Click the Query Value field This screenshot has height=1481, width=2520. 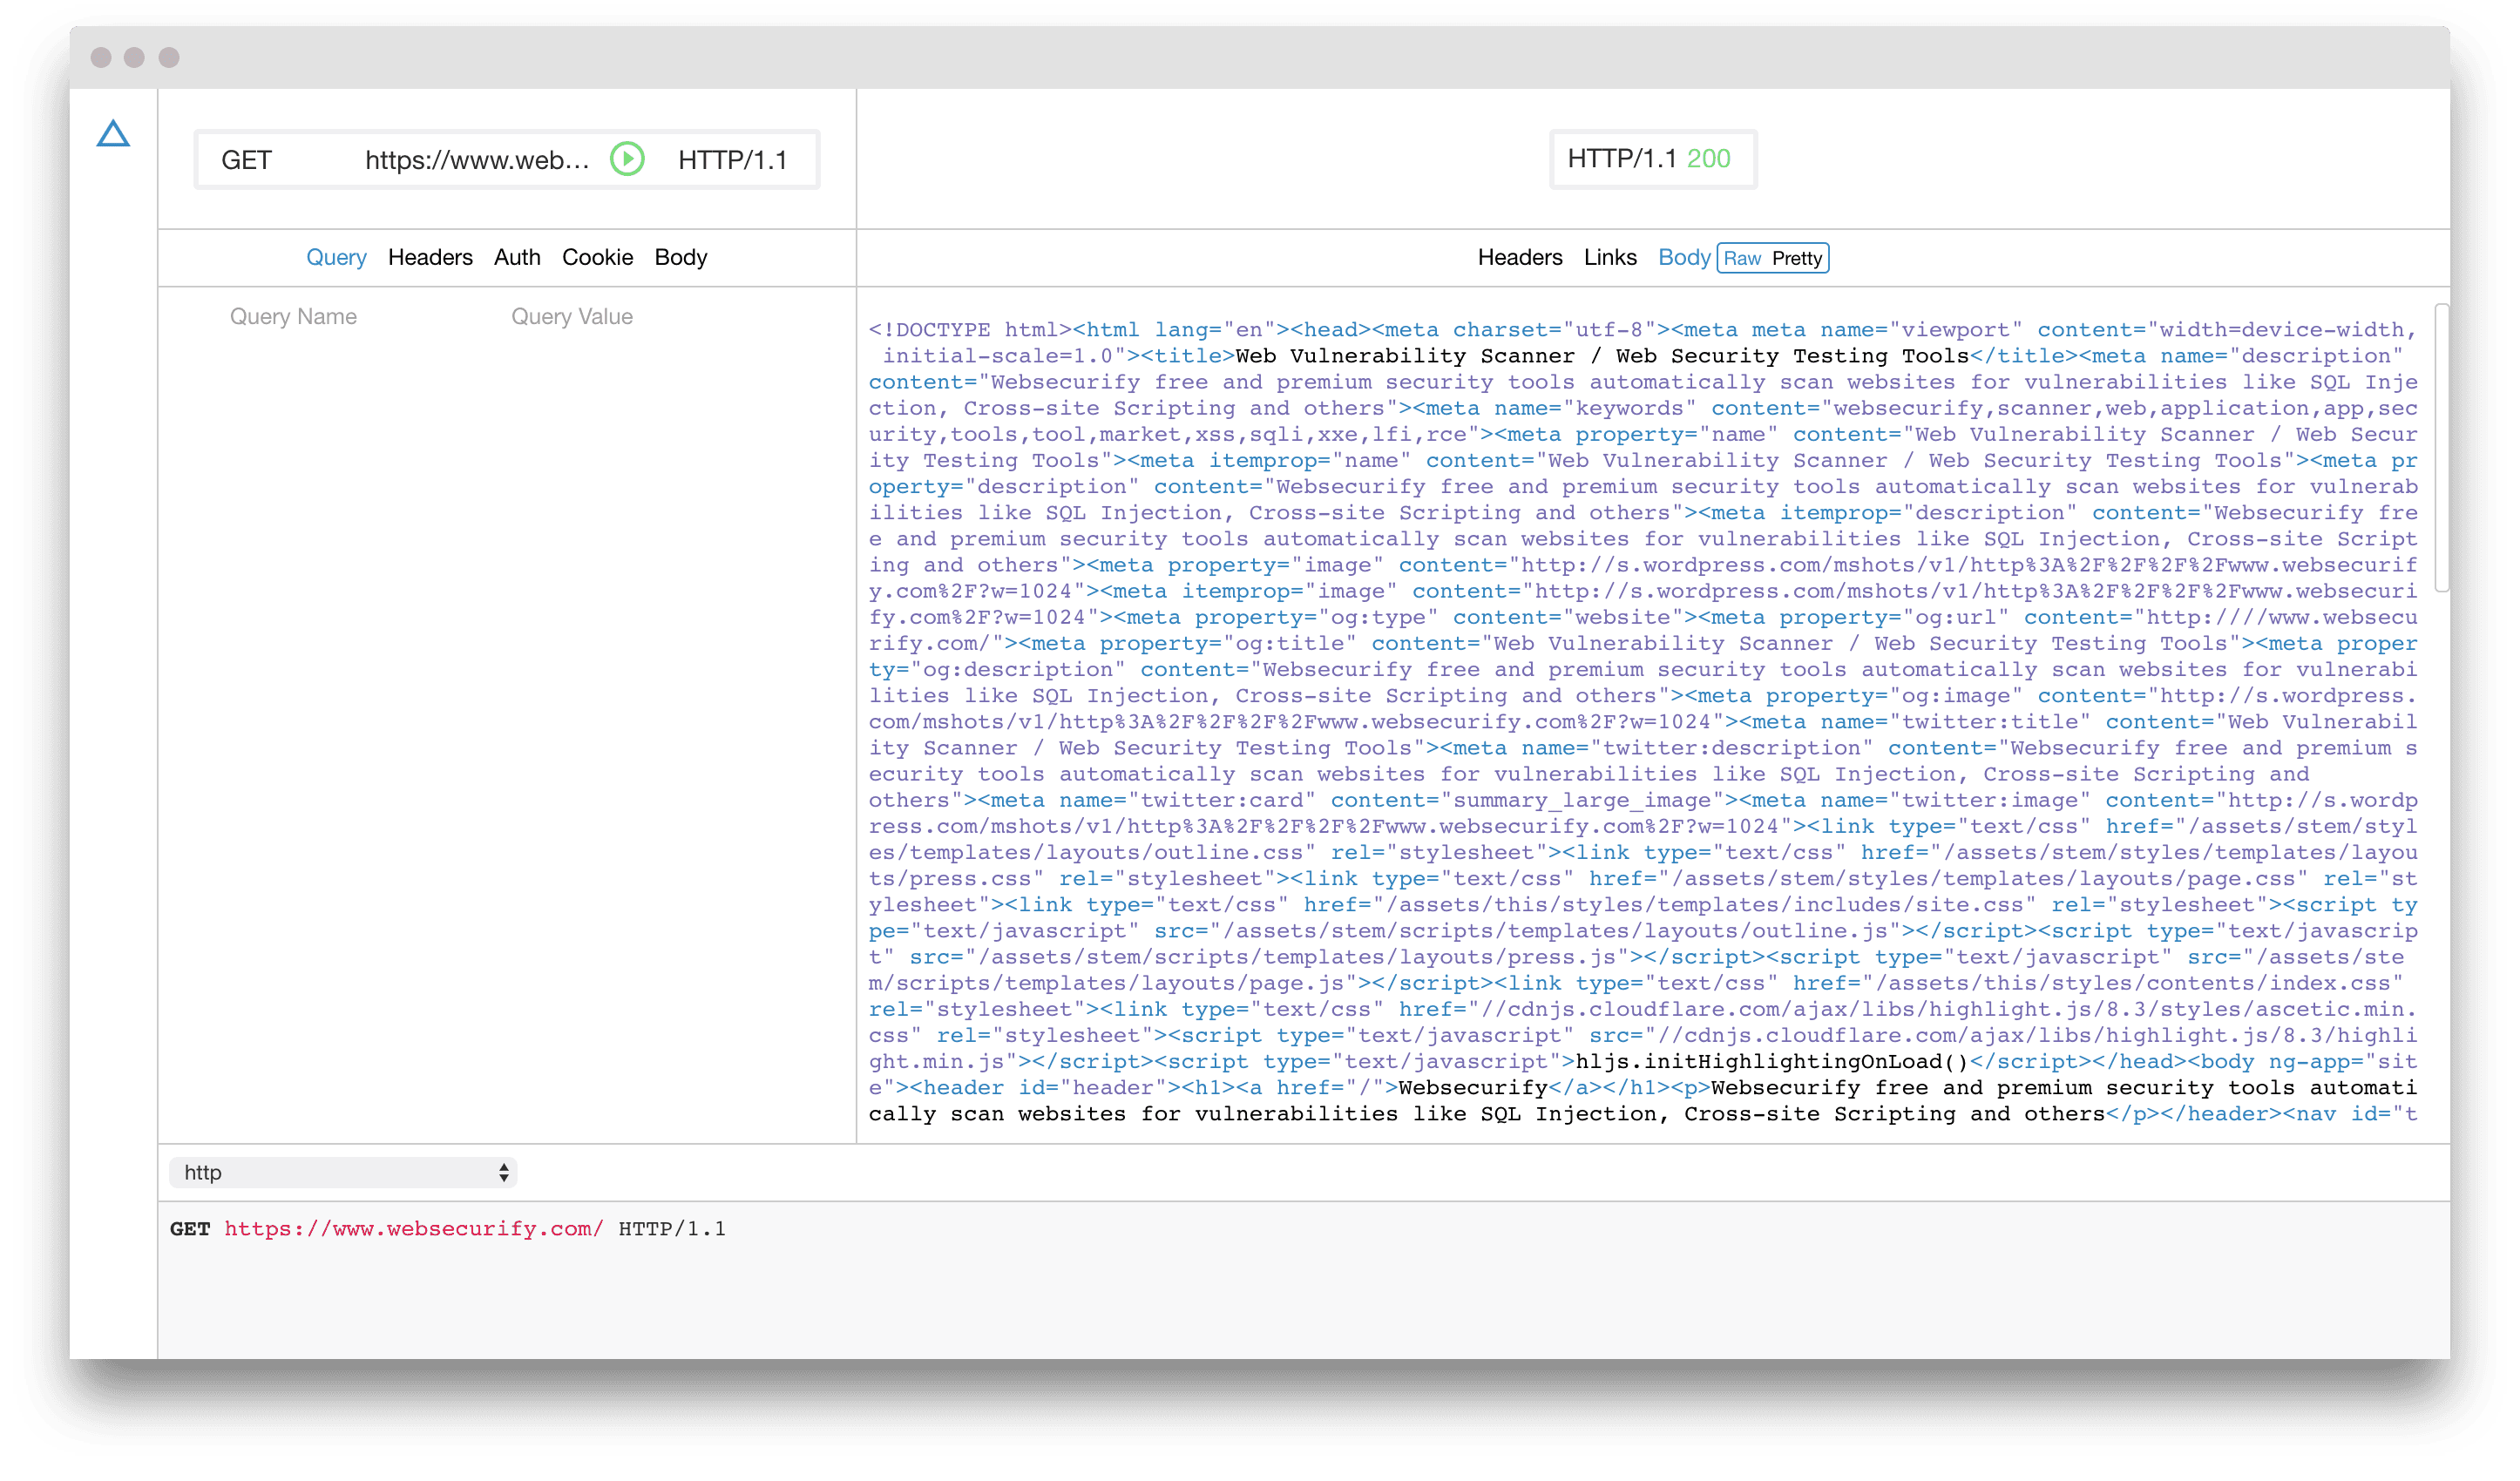572,316
